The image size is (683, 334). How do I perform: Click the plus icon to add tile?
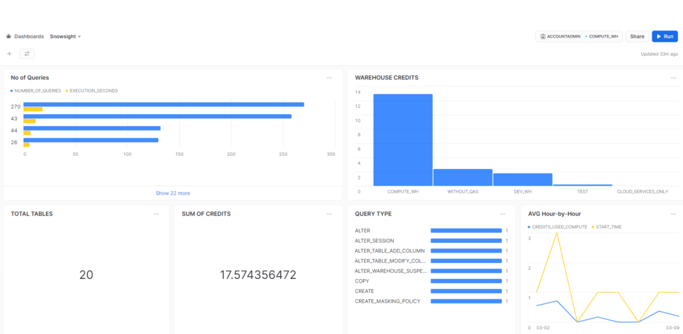(10, 54)
